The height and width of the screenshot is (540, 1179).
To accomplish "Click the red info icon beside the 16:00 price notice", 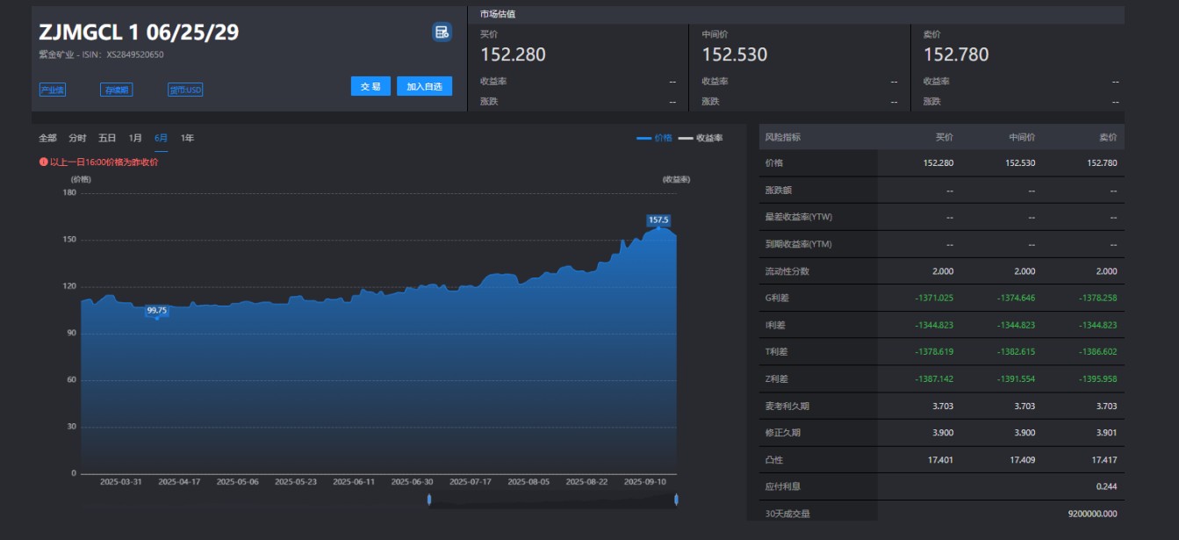I will coord(43,162).
